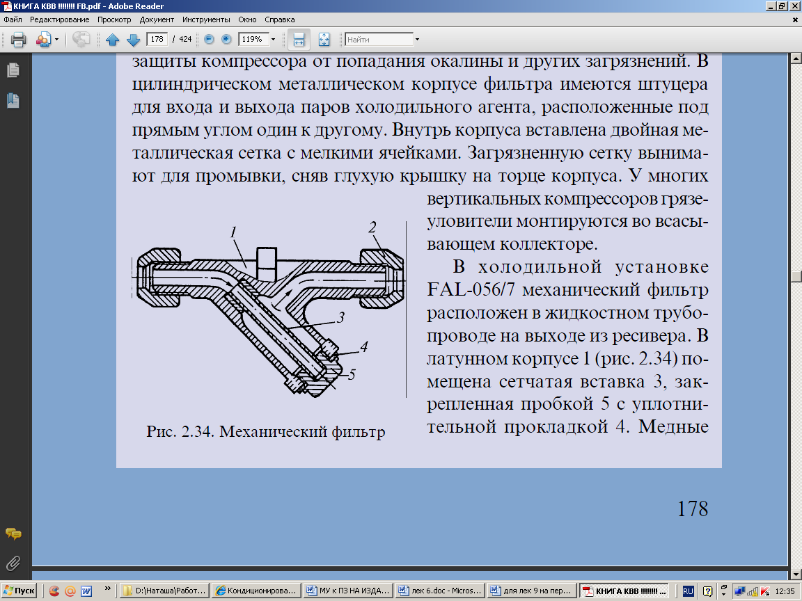This screenshot has height=601, width=802.
Task: Click the network connection tray icon
Action: pos(739,591)
